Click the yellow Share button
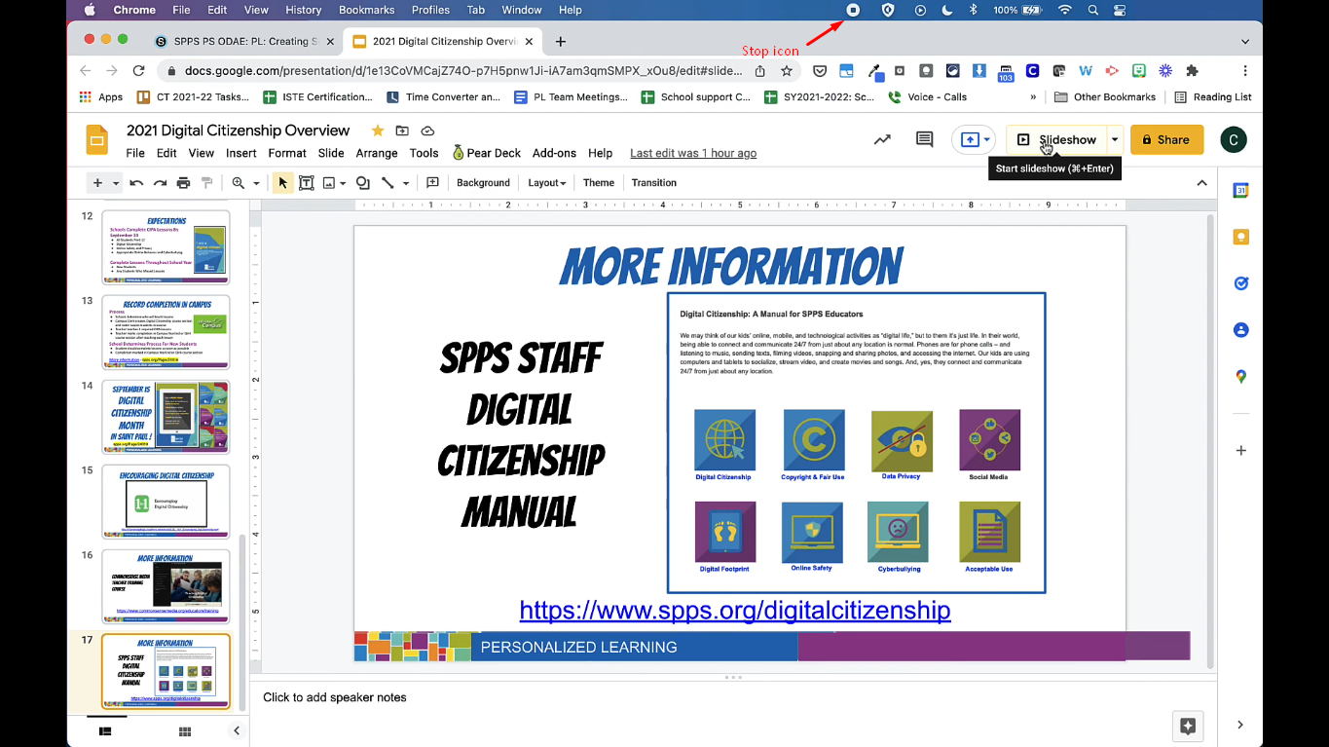Viewport: 1329px width, 747px height. [x=1166, y=139]
